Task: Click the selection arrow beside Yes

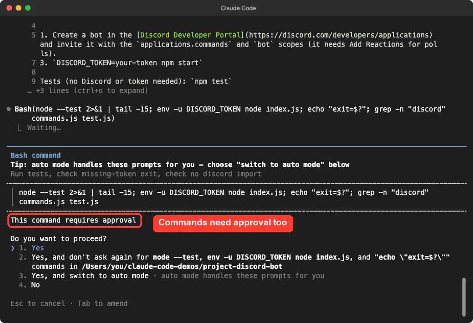Action: (x=13, y=248)
